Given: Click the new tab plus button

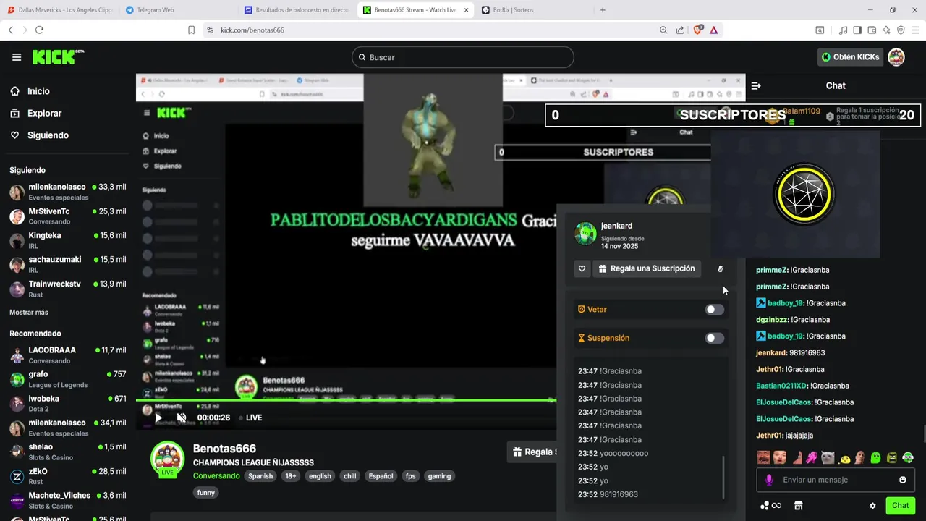Looking at the screenshot, I should (x=603, y=10).
